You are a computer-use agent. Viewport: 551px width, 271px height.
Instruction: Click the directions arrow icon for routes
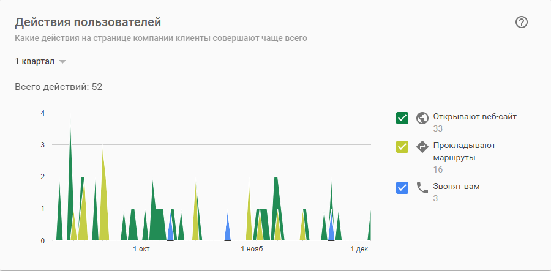coord(421,147)
